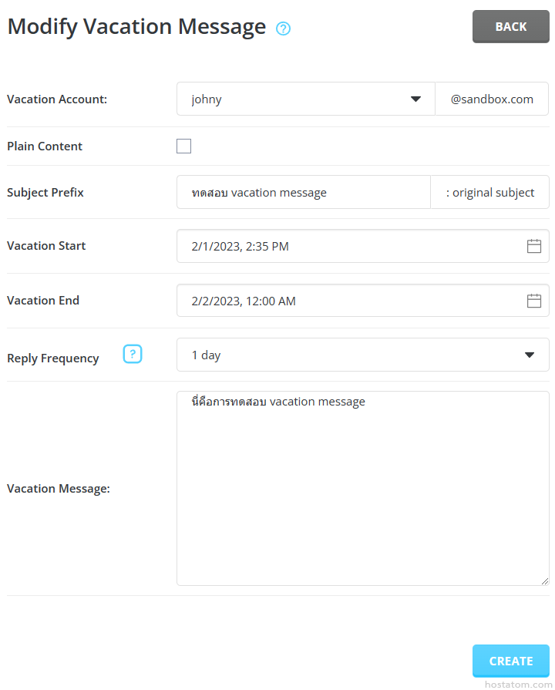Click the Reply Frequency label text
The image size is (555, 690).
53,358
